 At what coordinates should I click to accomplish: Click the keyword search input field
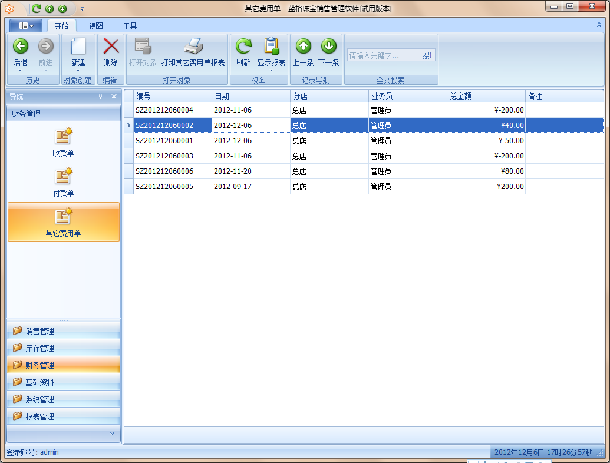click(384, 55)
